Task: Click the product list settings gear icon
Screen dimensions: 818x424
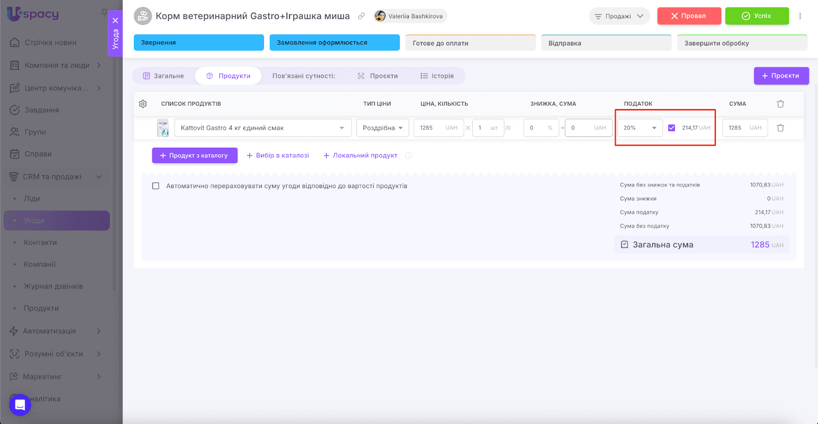Action: (143, 104)
